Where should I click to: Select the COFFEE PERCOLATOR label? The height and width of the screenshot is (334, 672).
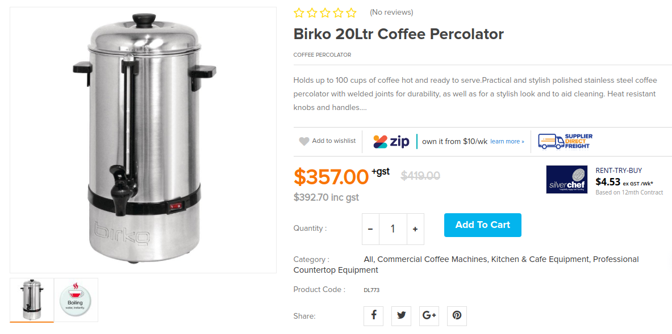[x=322, y=54]
